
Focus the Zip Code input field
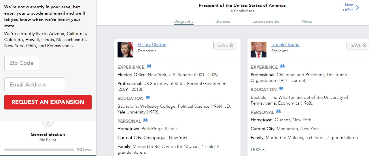coord(22,63)
